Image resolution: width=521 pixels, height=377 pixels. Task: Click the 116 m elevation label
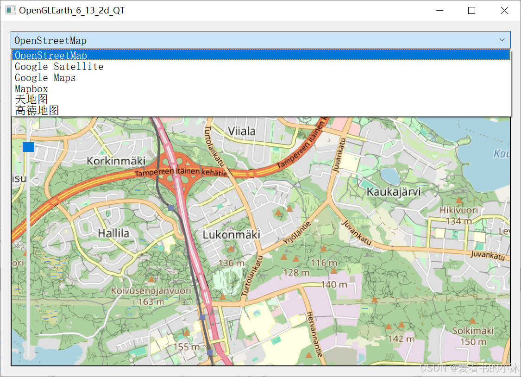(324, 263)
